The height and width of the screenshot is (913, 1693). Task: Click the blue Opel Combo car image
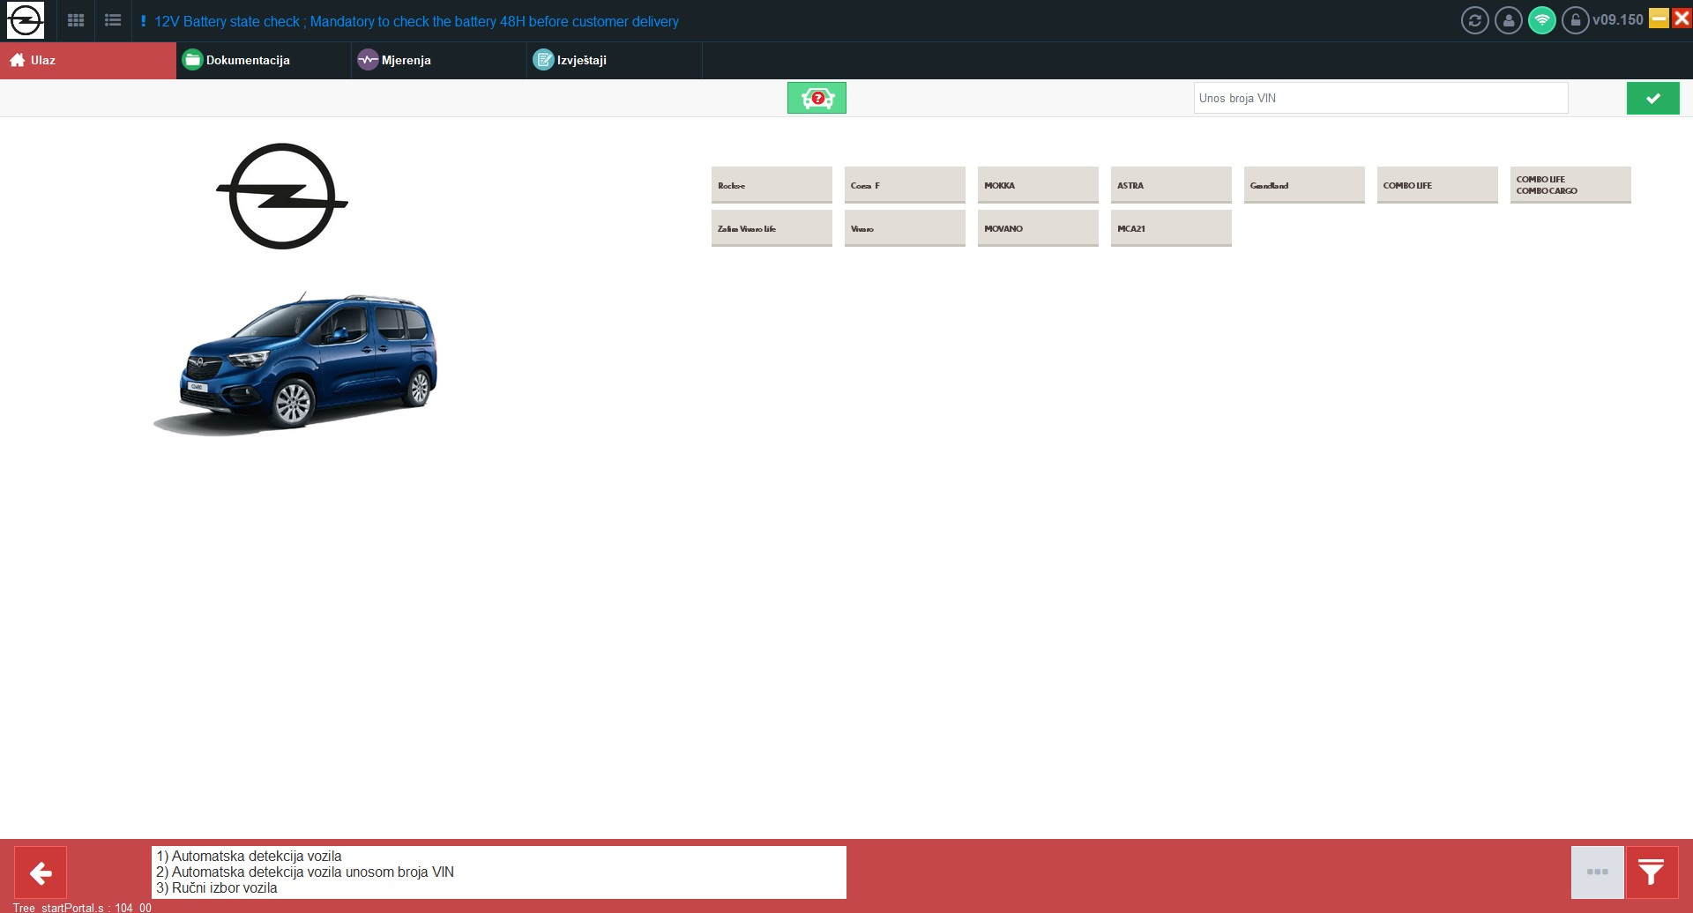point(295,363)
